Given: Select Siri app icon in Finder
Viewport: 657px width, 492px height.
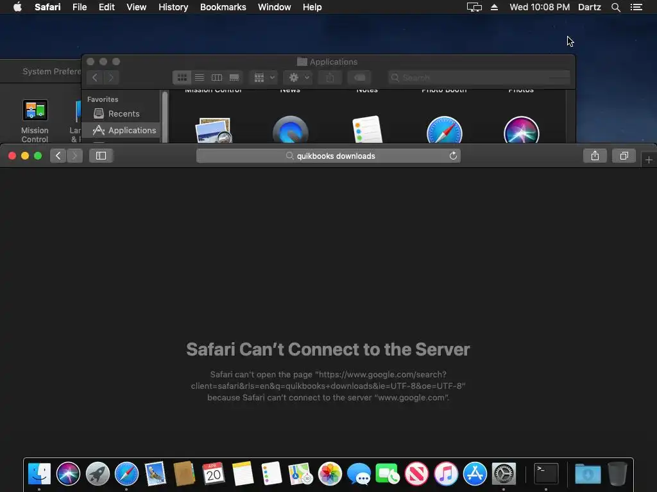Looking at the screenshot, I should [521, 130].
